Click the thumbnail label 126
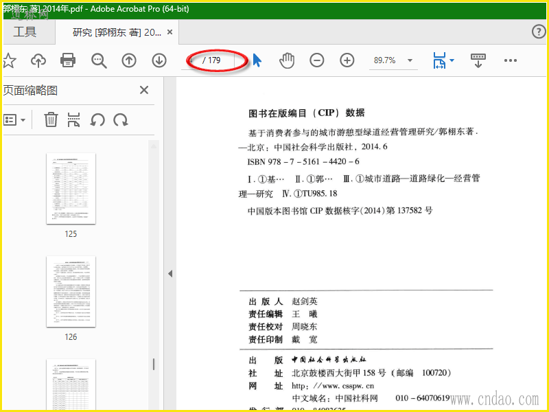This screenshot has width=549, height=412. pos(71,337)
